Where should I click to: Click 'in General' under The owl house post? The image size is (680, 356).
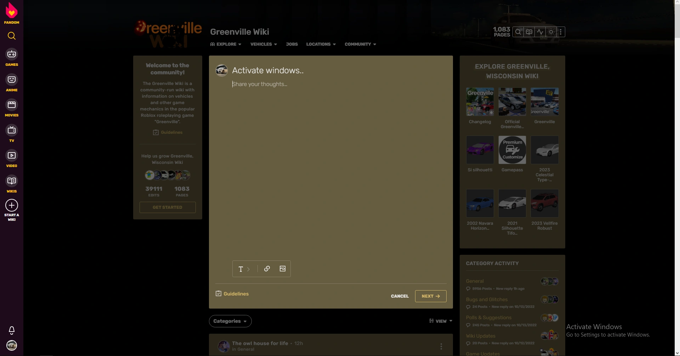(243, 349)
